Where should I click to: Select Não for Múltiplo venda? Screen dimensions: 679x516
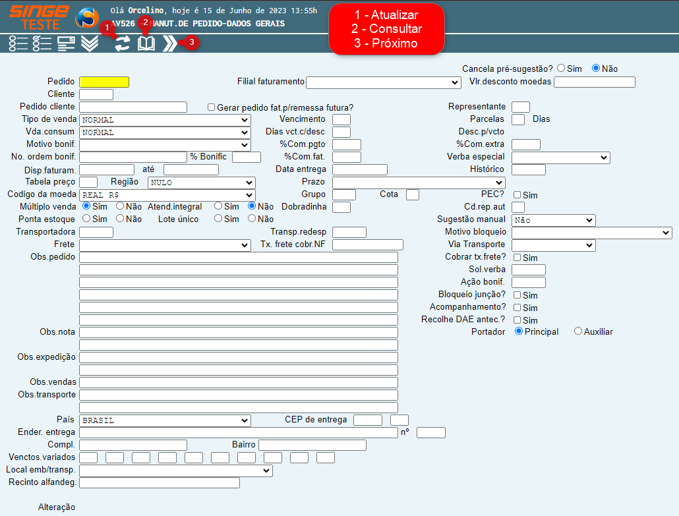pyautogui.click(x=120, y=206)
